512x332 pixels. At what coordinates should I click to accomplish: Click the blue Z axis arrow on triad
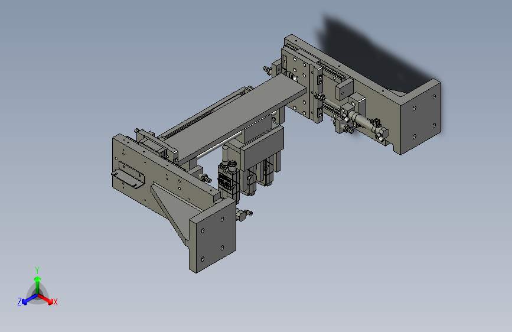point(30,300)
